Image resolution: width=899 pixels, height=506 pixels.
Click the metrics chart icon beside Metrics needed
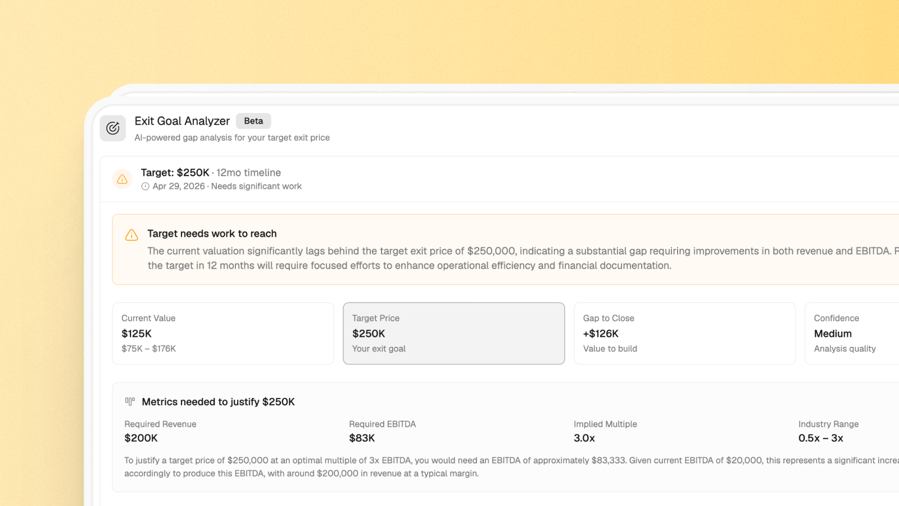130,401
